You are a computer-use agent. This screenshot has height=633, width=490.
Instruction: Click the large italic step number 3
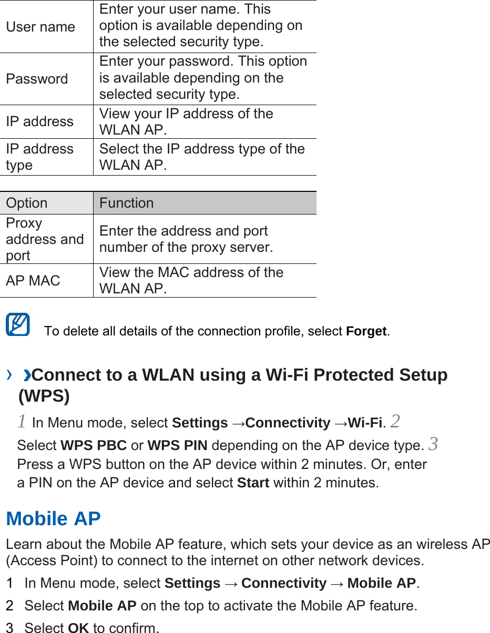point(433,444)
